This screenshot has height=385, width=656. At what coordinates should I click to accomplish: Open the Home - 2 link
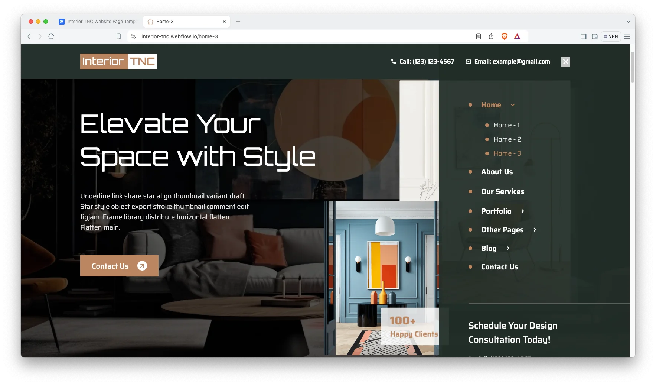tap(507, 139)
